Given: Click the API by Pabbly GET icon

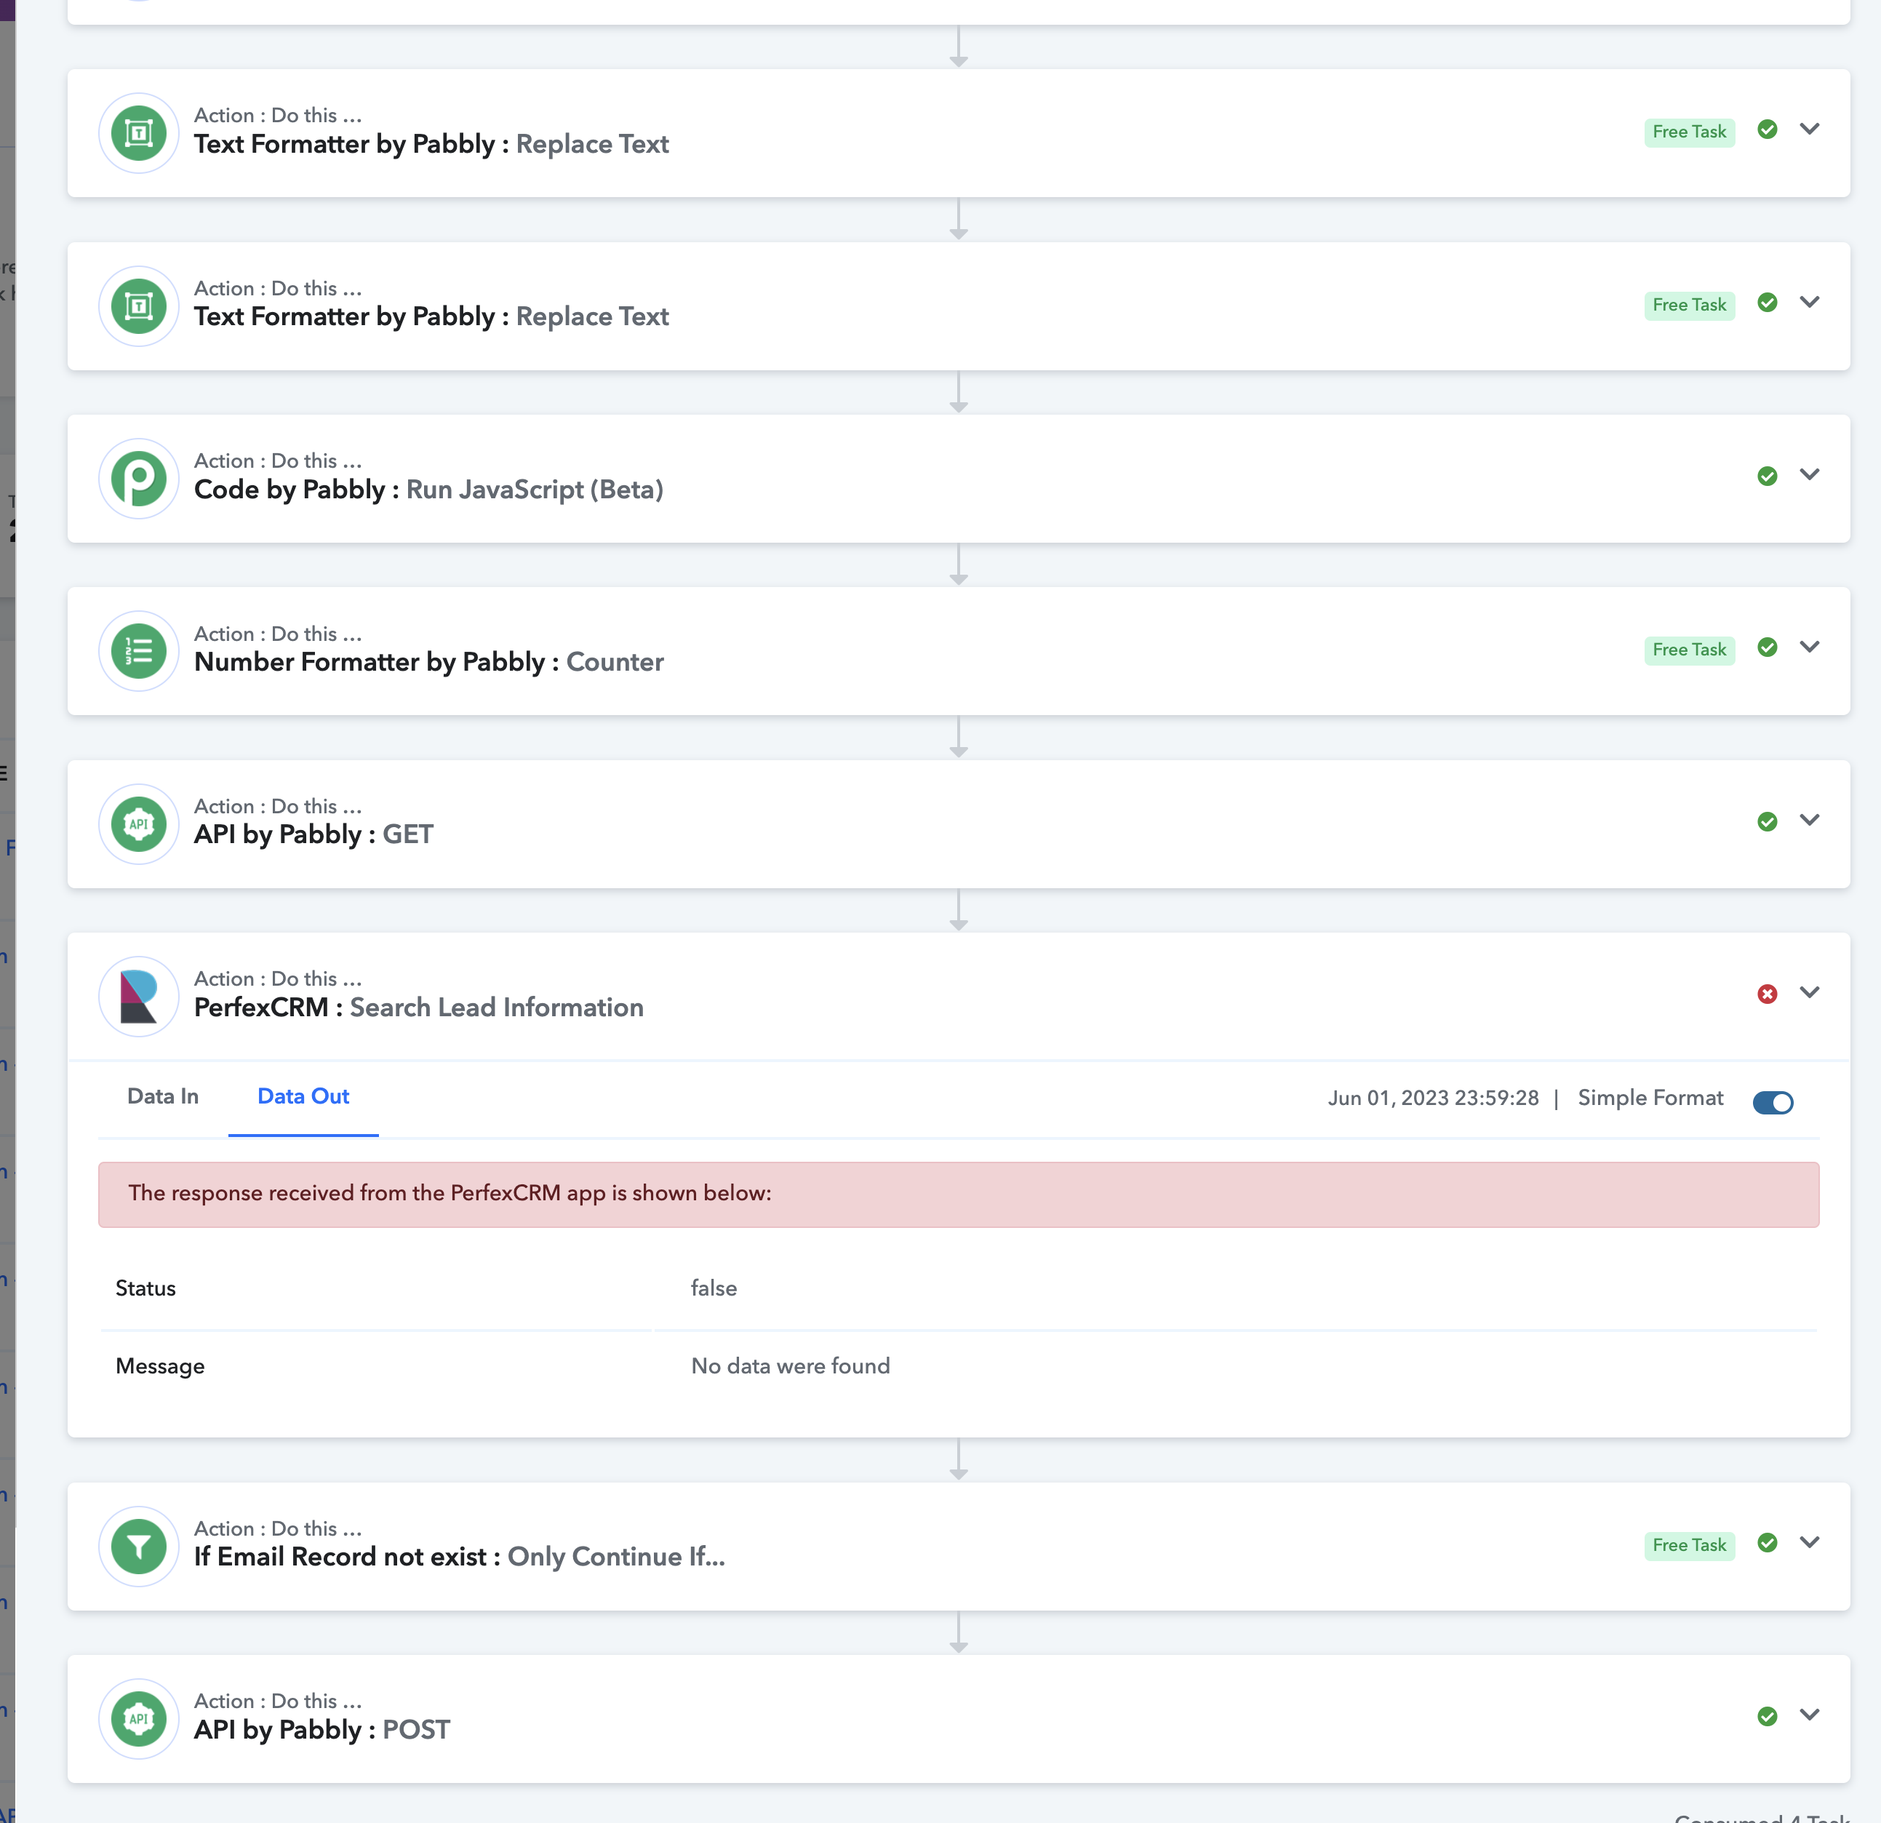Looking at the screenshot, I should (x=139, y=823).
